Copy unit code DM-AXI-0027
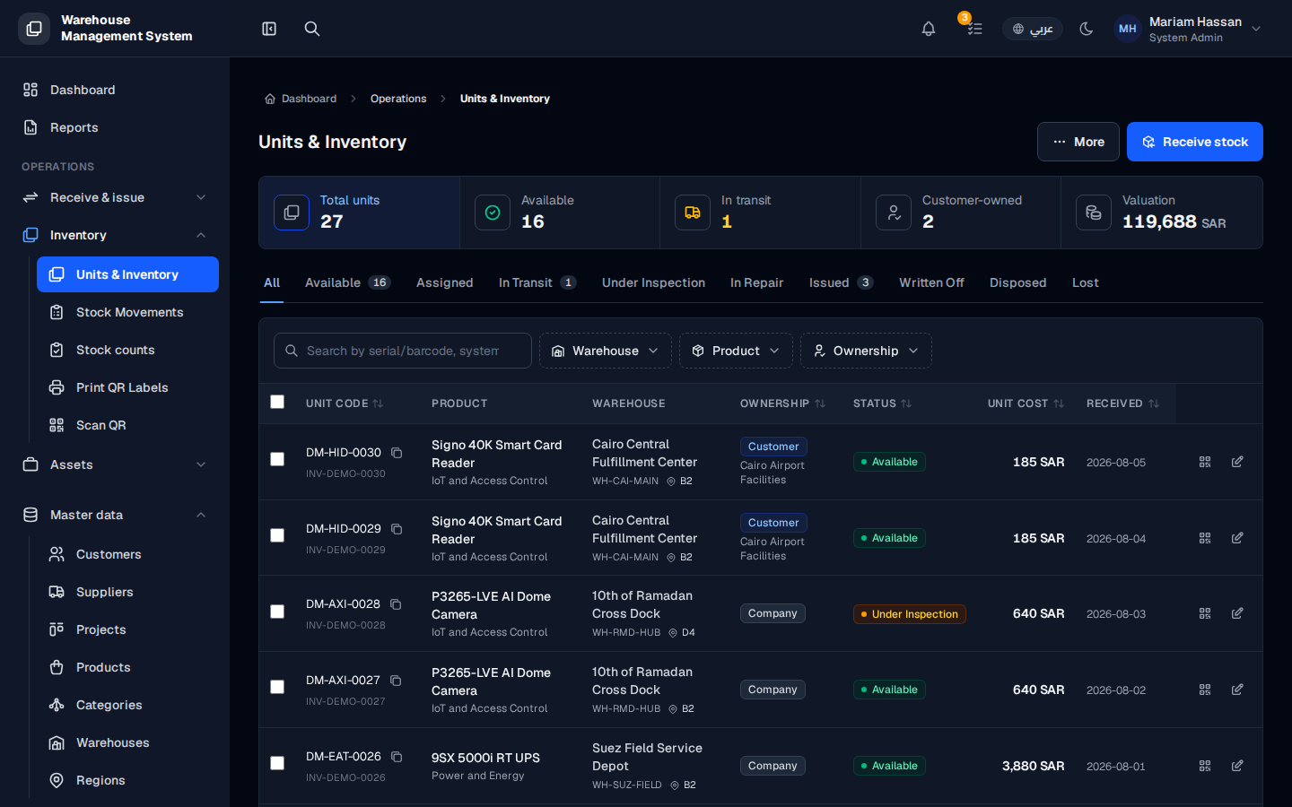This screenshot has width=1292, height=807. 396,681
